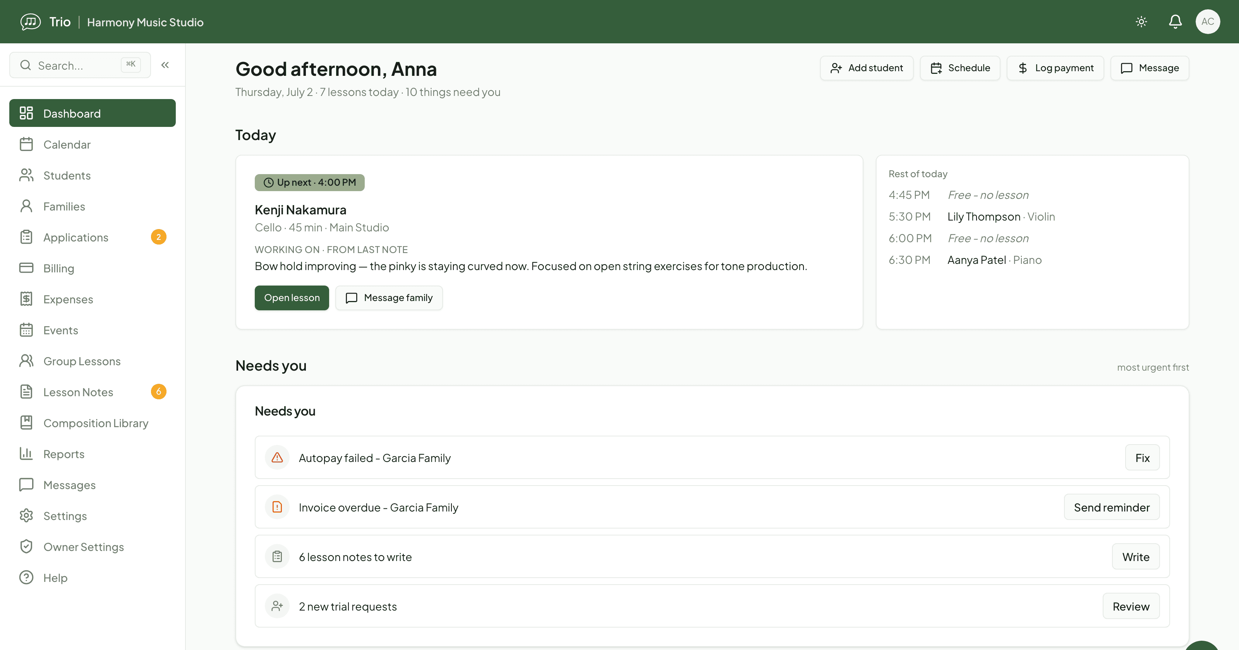The height and width of the screenshot is (650, 1239).
Task: Click the Kenji Nakamura name
Action: [x=300, y=210]
